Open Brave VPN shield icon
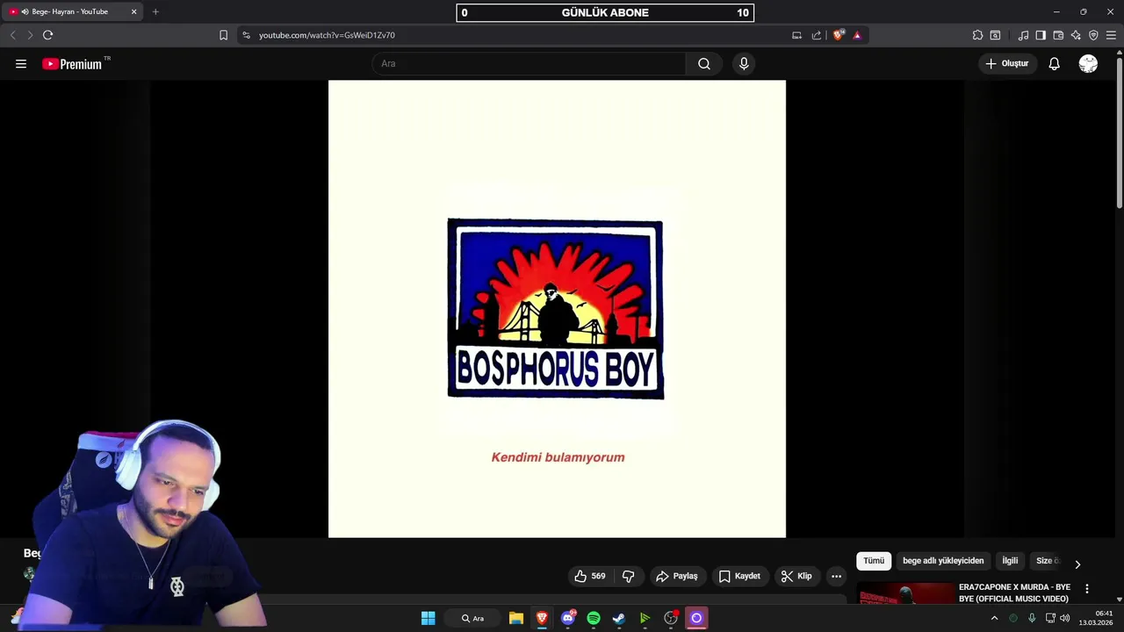This screenshot has height=632, width=1124. coord(1093,35)
